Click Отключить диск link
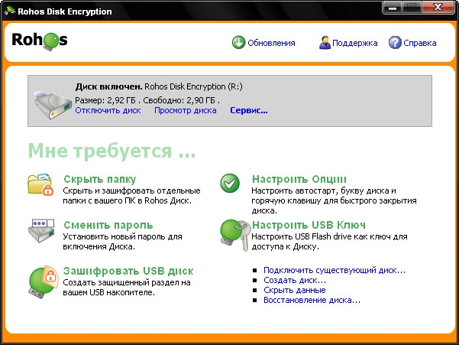 108,110
